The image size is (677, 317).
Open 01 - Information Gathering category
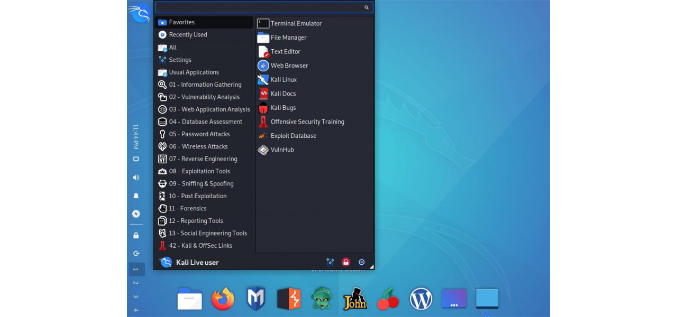coord(204,85)
